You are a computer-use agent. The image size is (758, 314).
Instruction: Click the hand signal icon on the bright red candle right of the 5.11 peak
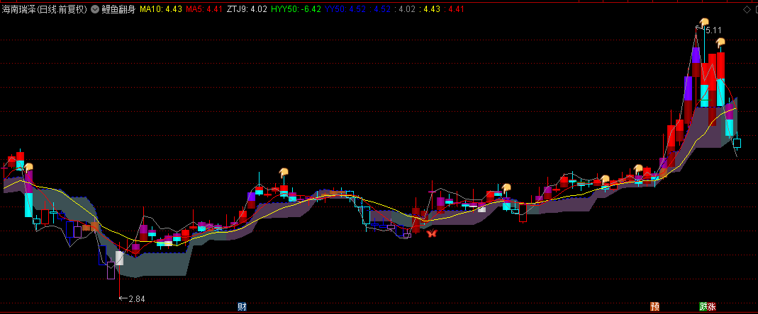[721, 43]
